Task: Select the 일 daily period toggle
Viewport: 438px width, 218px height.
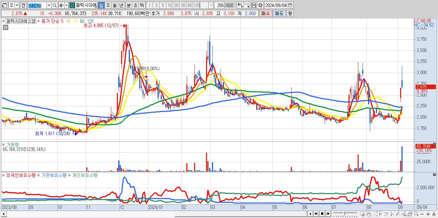Action: pos(101,5)
